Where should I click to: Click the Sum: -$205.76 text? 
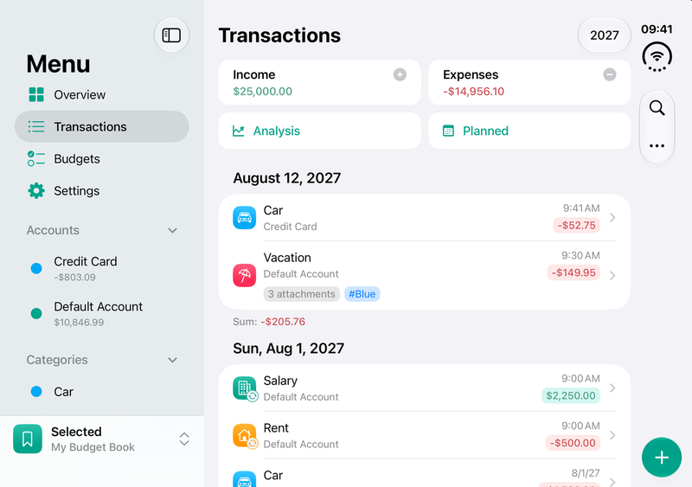[269, 322]
